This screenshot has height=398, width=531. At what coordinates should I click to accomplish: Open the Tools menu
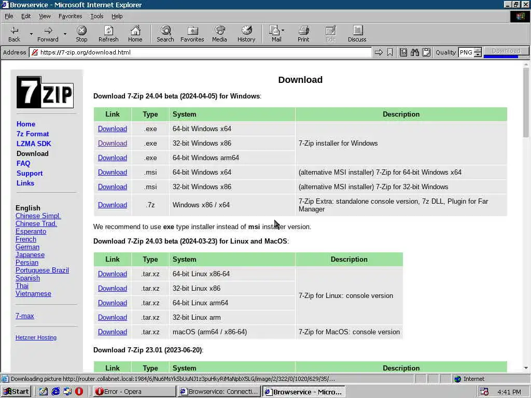(96, 16)
